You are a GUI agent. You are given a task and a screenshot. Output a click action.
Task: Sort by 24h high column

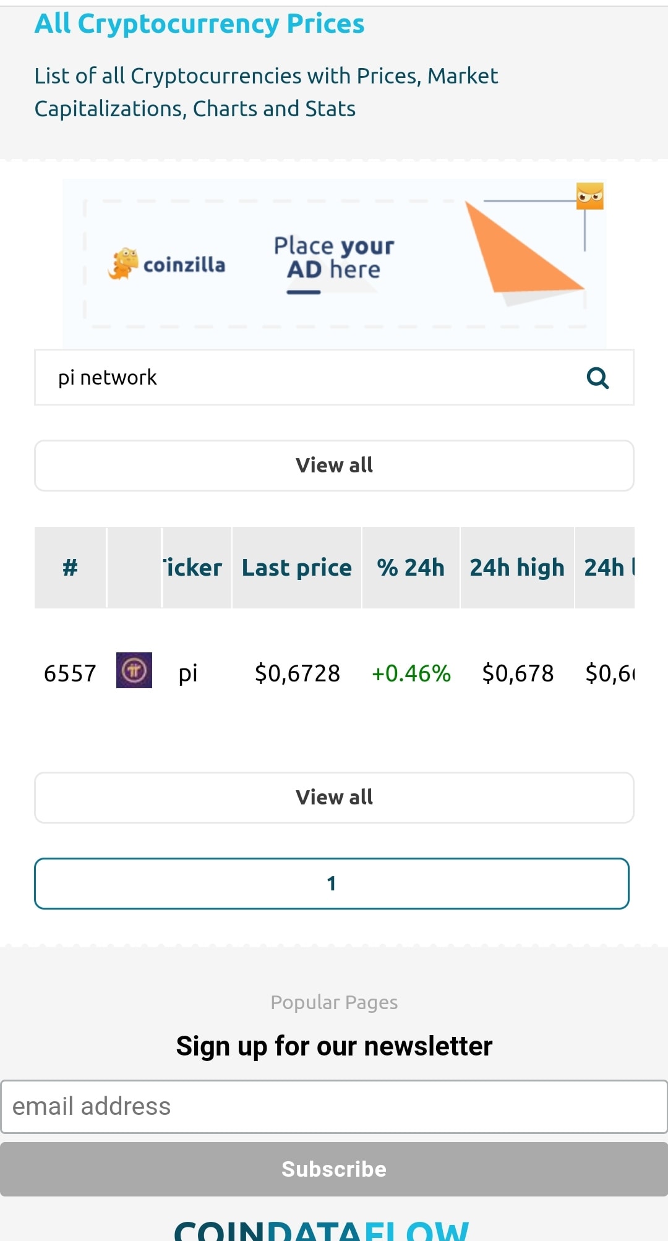coord(517,568)
